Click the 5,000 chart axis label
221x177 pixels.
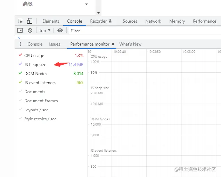pyautogui.click(x=95, y=135)
